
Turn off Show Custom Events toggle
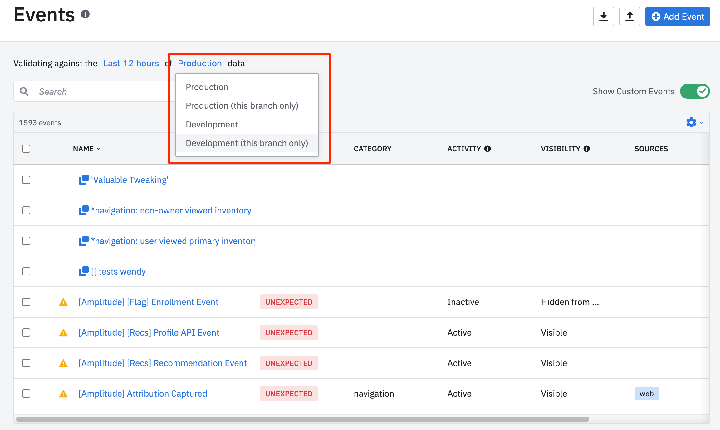point(695,91)
